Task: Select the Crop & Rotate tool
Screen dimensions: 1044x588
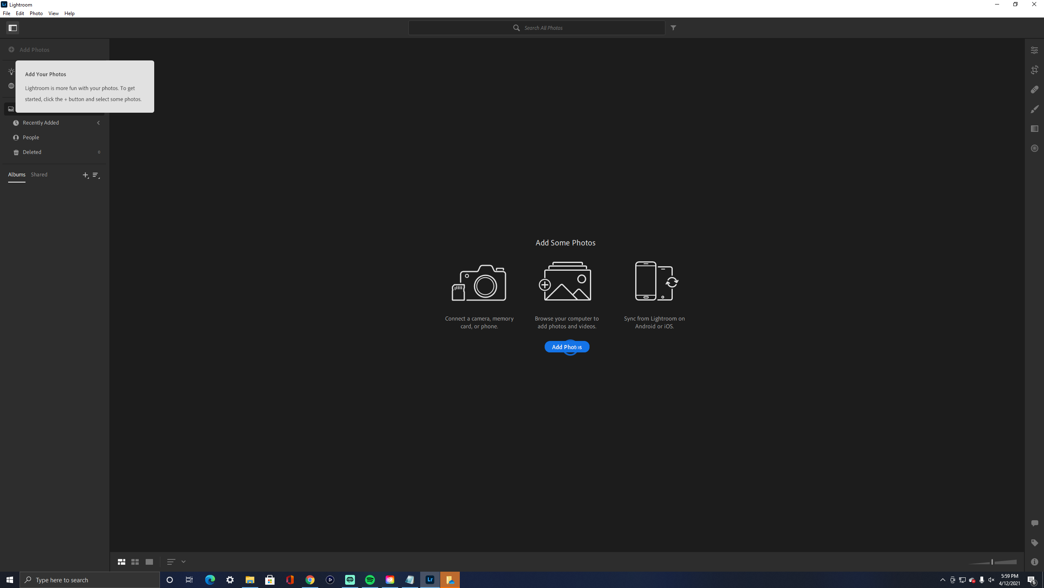Action: point(1035,69)
